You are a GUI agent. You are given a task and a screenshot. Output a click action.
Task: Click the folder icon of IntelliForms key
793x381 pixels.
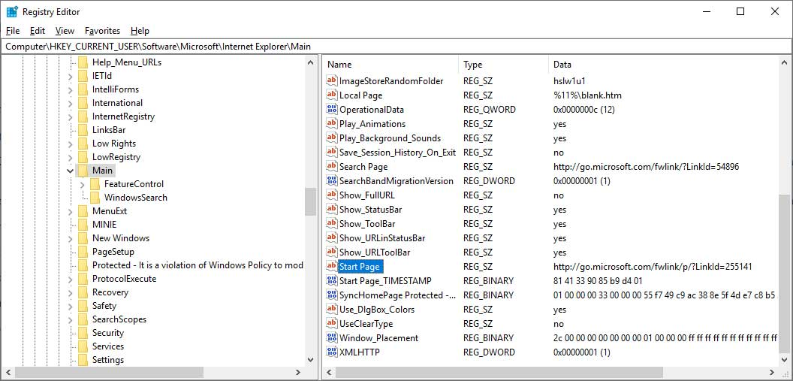click(x=83, y=89)
